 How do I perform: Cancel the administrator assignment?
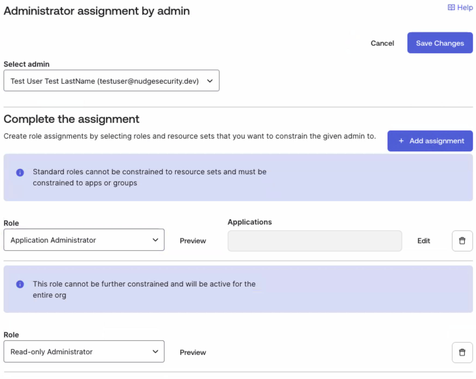point(382,43)
